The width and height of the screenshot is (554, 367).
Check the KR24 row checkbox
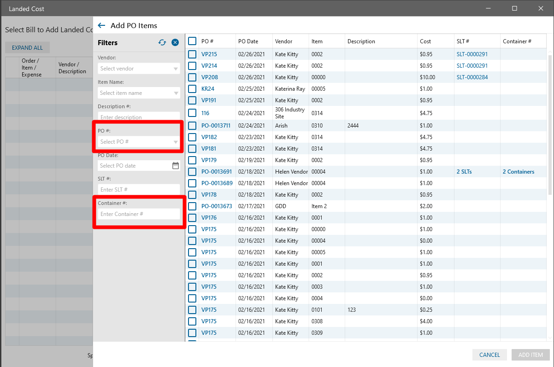coord(192,89)
